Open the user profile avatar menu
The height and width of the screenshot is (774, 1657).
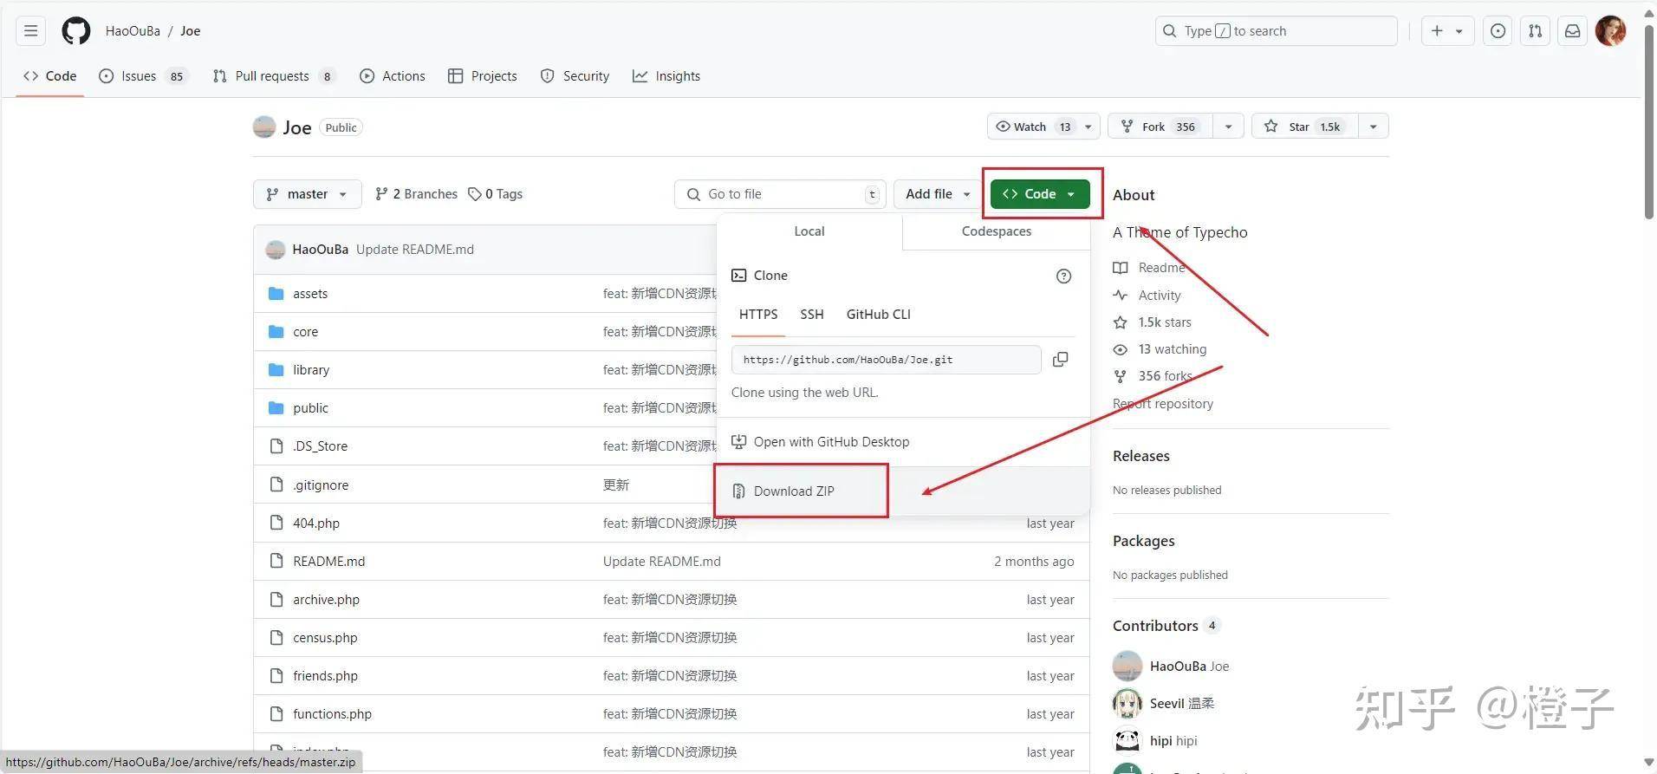1611,31
